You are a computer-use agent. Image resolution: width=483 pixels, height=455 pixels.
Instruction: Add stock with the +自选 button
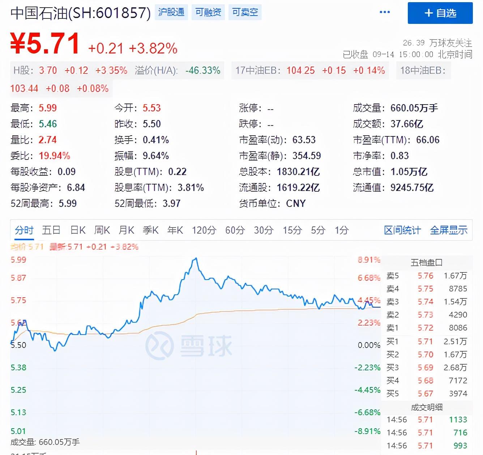coord(440,13)
